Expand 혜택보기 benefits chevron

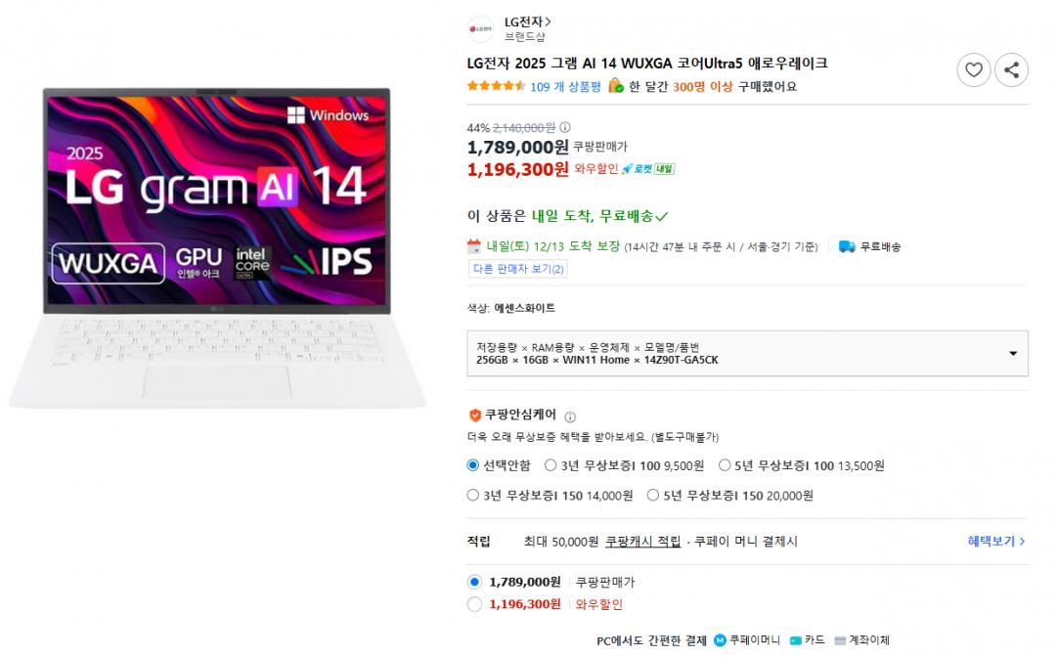(996, 542)
